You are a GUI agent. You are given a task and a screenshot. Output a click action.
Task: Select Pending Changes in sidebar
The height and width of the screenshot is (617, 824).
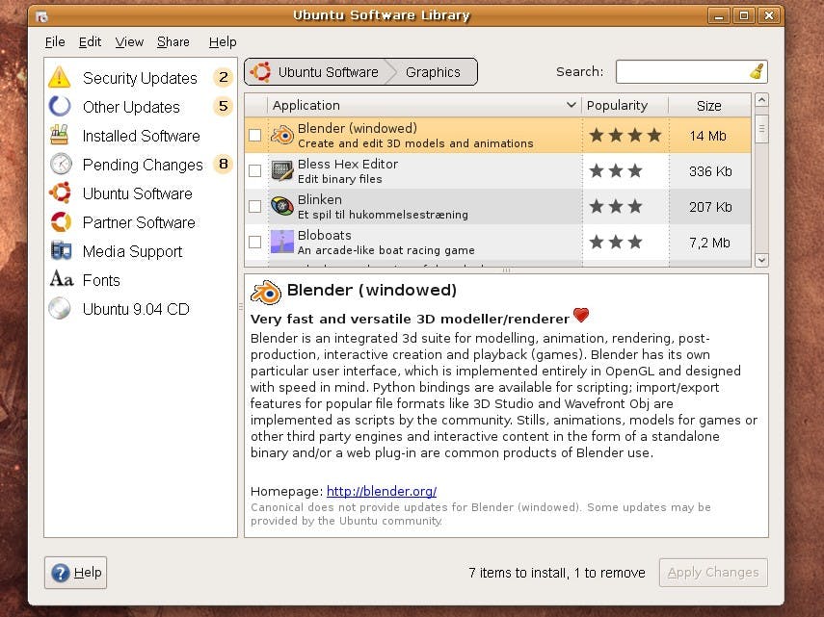coord(141,165)
